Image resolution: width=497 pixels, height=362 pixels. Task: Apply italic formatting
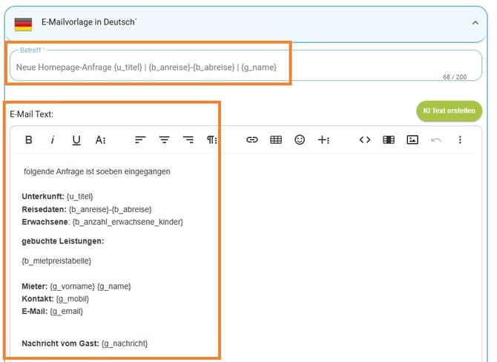53,139
